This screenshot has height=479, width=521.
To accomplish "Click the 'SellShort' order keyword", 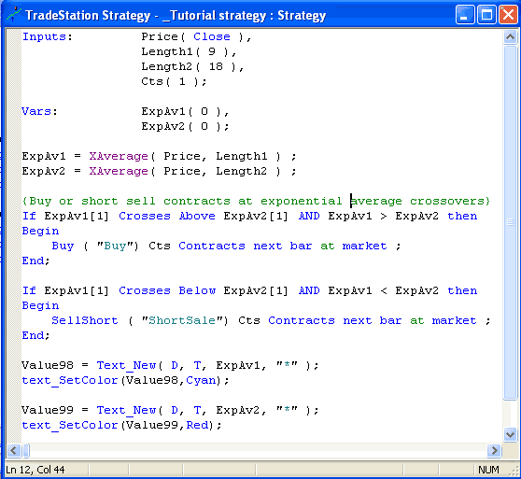I will pos(85,320).
